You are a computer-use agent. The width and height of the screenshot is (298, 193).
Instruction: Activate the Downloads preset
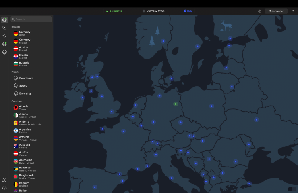[x=31, y=78]
